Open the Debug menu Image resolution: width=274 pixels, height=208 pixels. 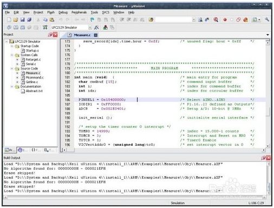click(63, 12)
